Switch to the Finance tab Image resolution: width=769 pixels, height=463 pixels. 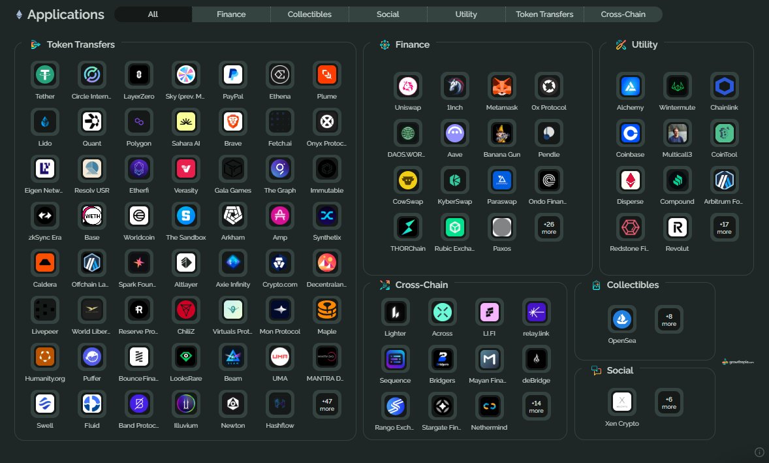230,14
